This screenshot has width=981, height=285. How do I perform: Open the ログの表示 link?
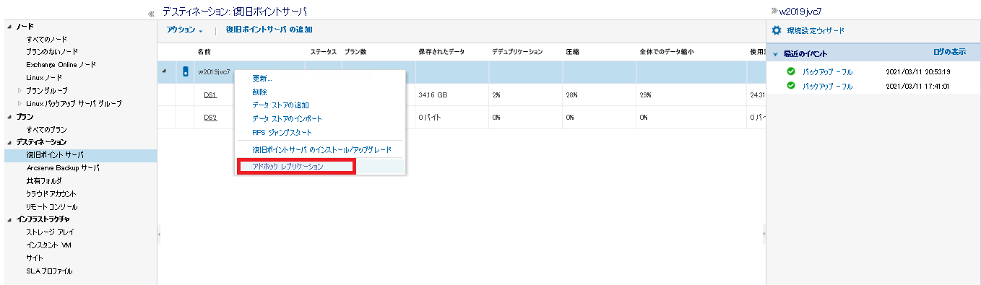949,52
